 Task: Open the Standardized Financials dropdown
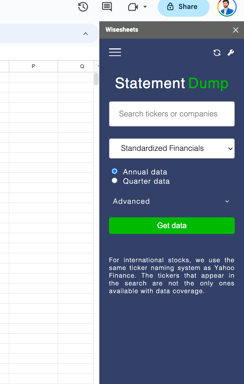click(x=172, y=148)
